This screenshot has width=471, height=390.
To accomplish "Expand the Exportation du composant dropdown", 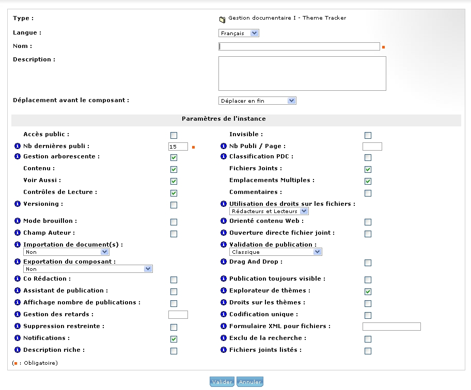I will 88,269.
